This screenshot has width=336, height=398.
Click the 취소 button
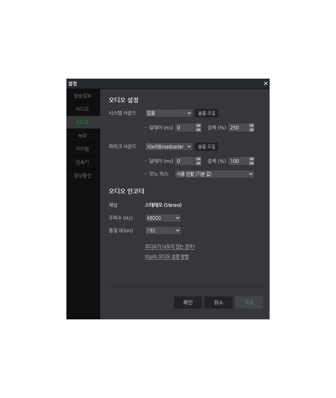(x=219, y=302)
